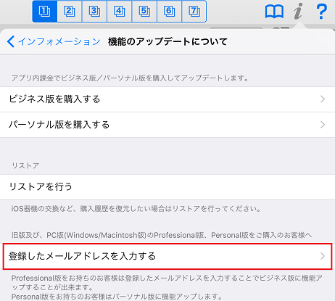The image size is (335, 301).
Task: Expand chevron on ビジネス版を購入する row
Action: click(323, 99)
